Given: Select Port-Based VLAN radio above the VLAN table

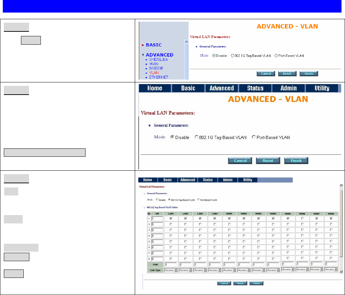Looking at the screenshot, I should (198, 200).
